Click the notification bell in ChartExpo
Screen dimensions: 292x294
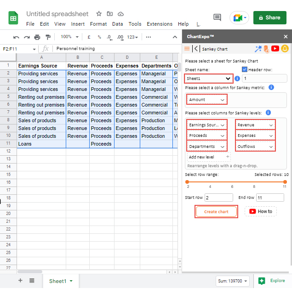pyautogui.click(x=285, y=49)
